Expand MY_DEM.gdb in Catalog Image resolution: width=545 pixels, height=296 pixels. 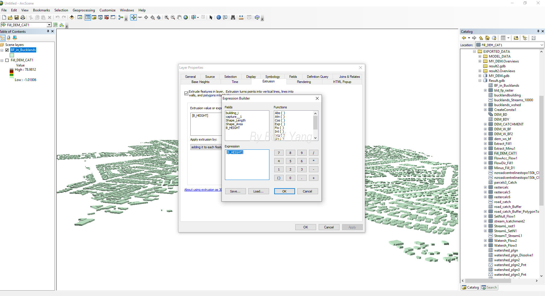click(480, 76)
